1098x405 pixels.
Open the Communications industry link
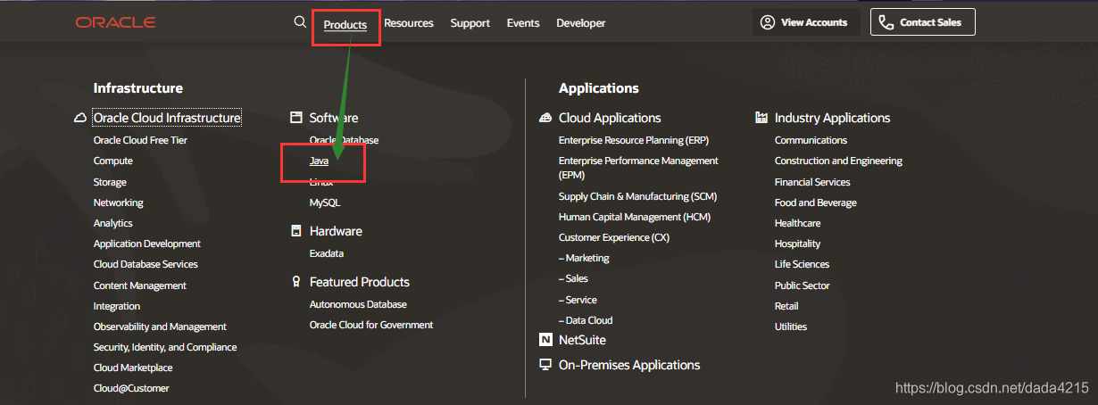coord(811,140)
